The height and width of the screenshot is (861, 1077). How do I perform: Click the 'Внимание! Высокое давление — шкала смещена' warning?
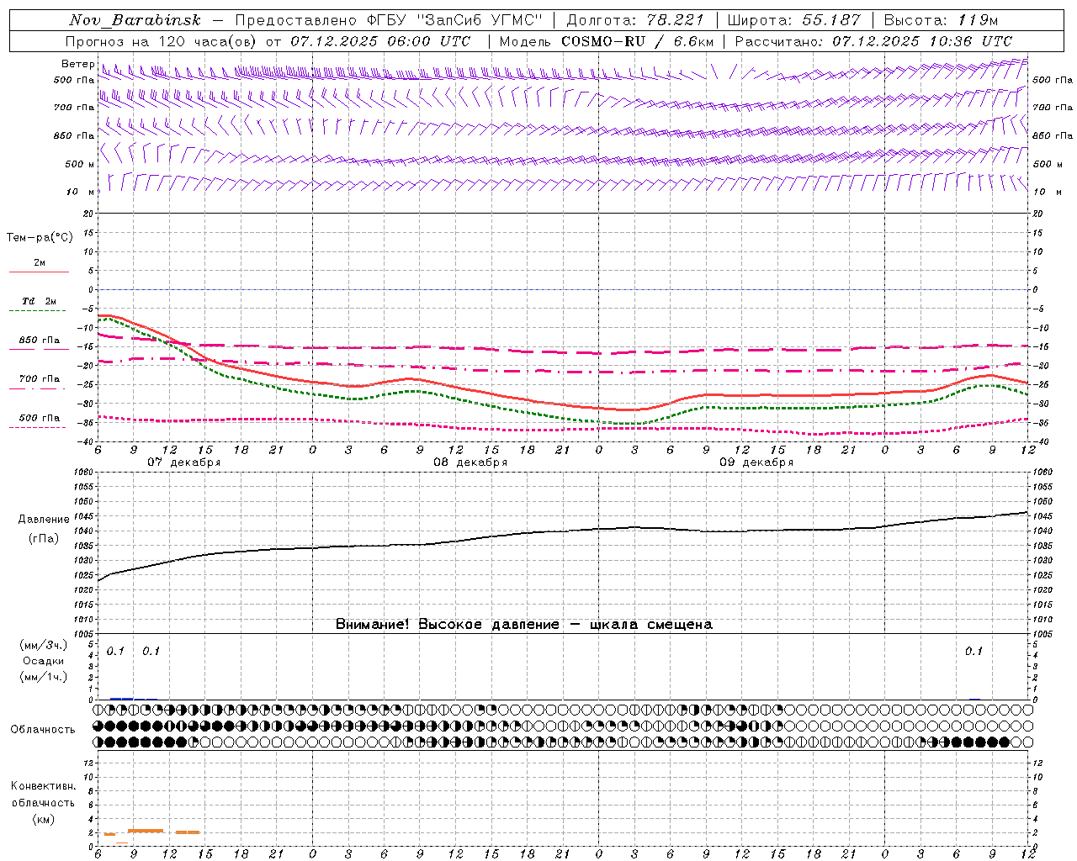[x=524, y=625]
